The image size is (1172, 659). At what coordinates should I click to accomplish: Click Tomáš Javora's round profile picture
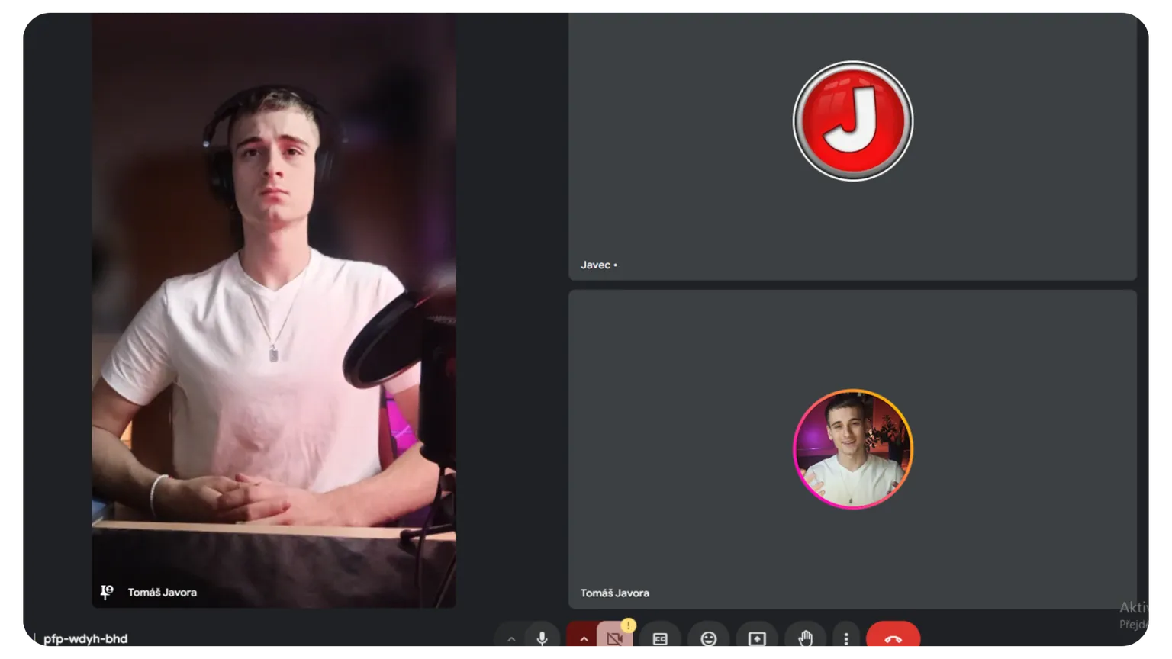(x=852, y=449)
